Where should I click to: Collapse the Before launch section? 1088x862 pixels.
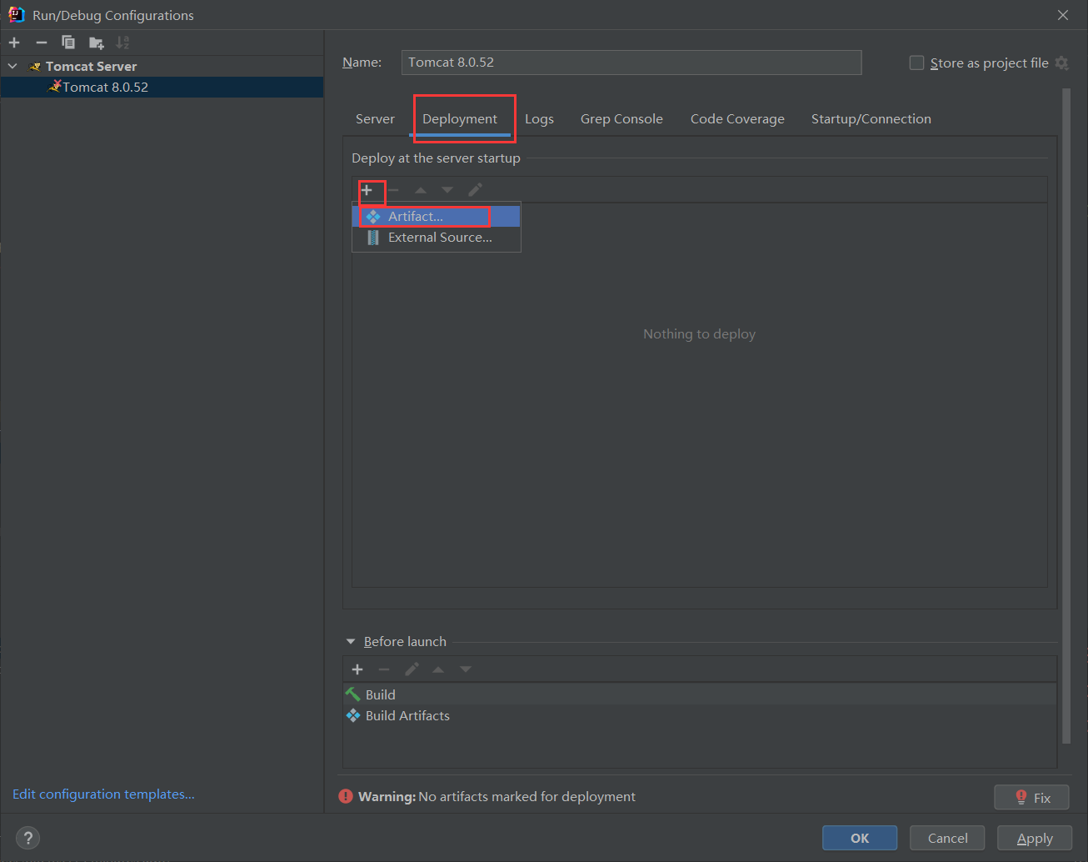[351, 642]
